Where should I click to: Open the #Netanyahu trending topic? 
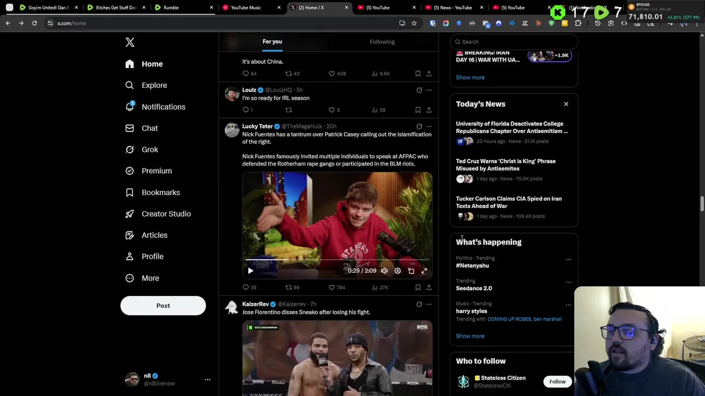point(473,266)
